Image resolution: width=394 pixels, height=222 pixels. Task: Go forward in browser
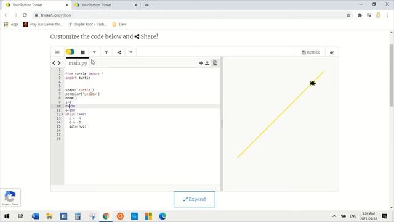coord(15,15)
